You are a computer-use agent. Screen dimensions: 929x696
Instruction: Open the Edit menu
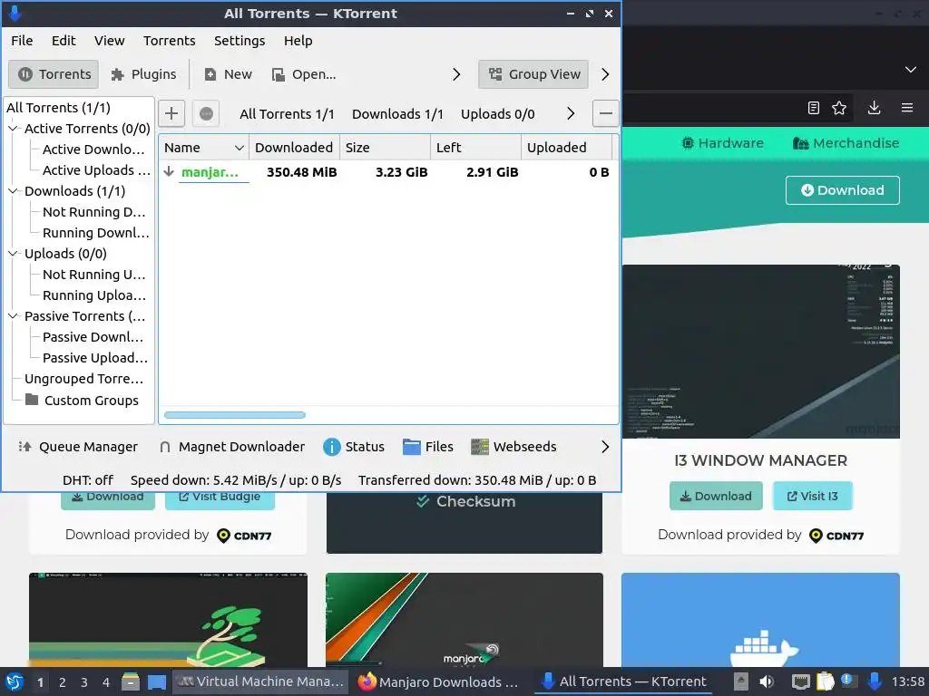tap(64, 41)
